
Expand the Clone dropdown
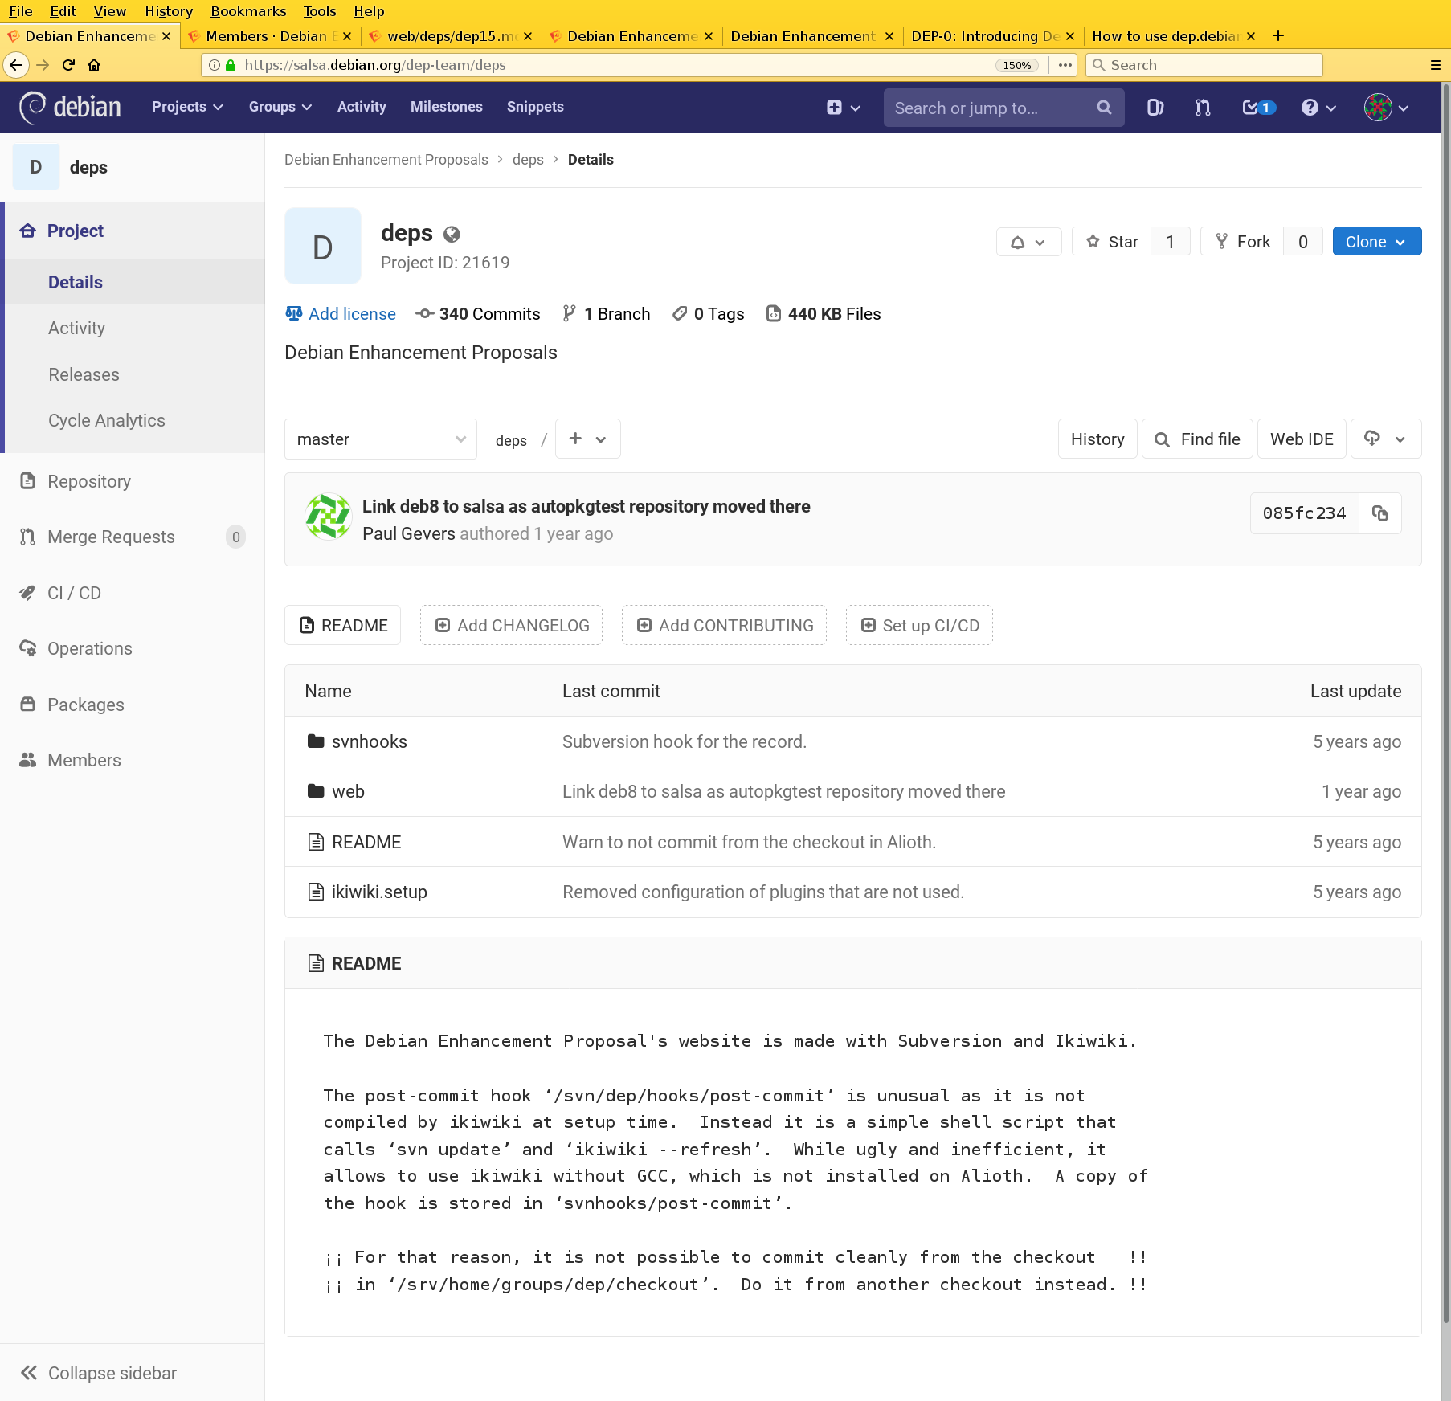(1376, 242)
